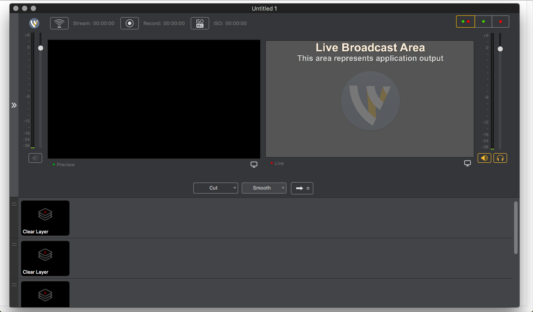The height and width of the screenshot is (312, 533).
Task: Open the Cut transition dropdown
Action: coord(216,188)
